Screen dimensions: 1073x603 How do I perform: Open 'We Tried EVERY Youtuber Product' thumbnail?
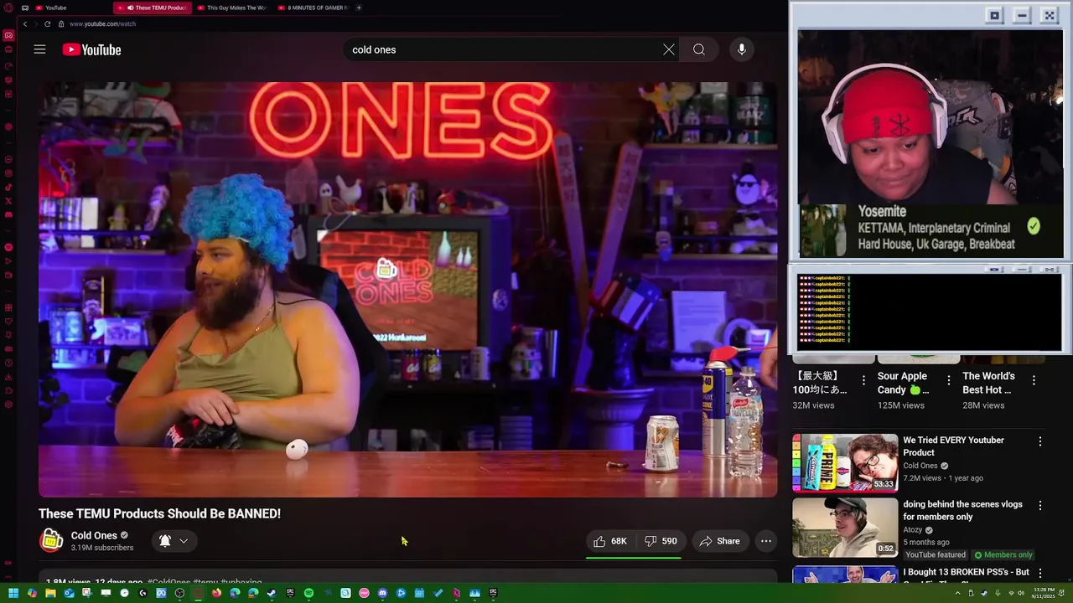845,462
